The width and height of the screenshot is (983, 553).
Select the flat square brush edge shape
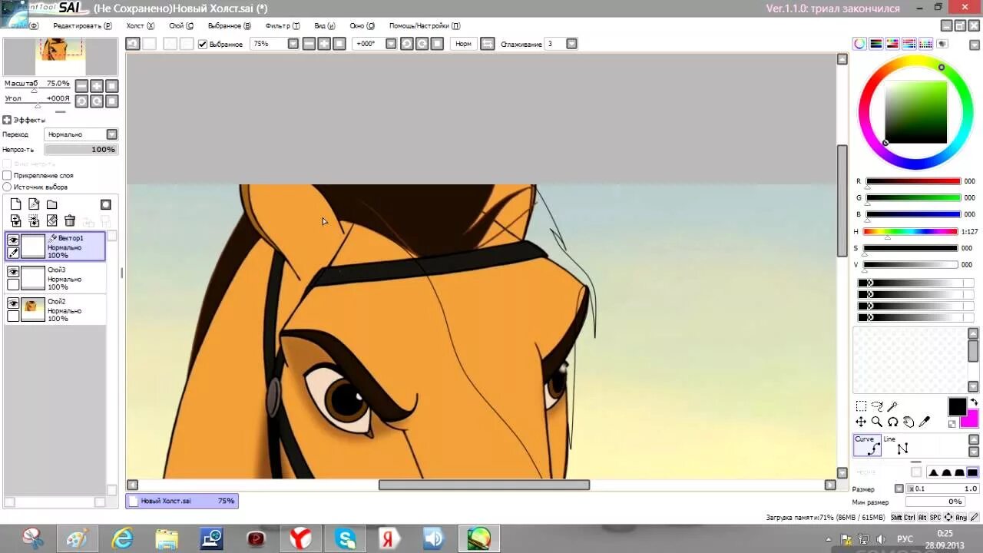click(974, 472)
